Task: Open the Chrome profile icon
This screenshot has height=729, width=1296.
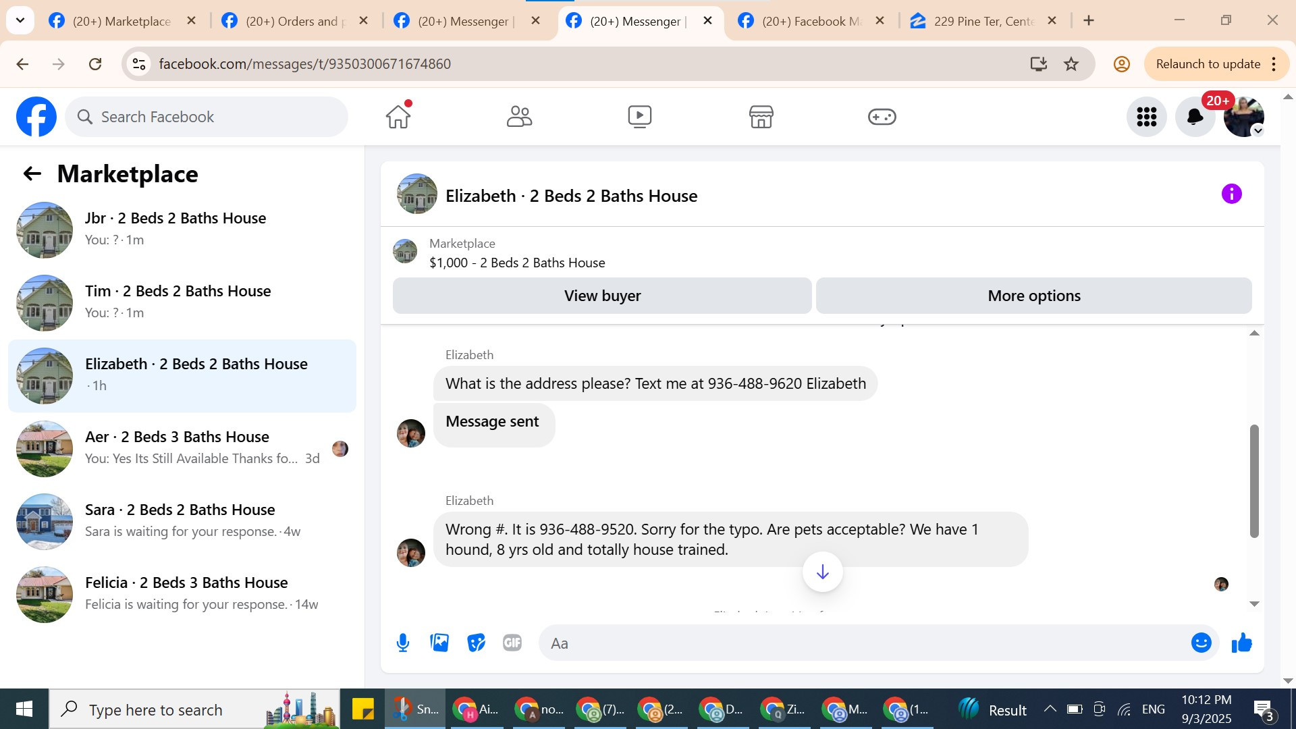Action: coord(1121,64)
